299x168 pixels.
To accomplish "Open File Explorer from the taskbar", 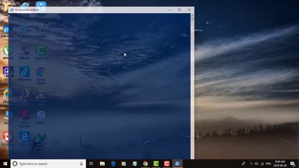I will click(102, 164).
